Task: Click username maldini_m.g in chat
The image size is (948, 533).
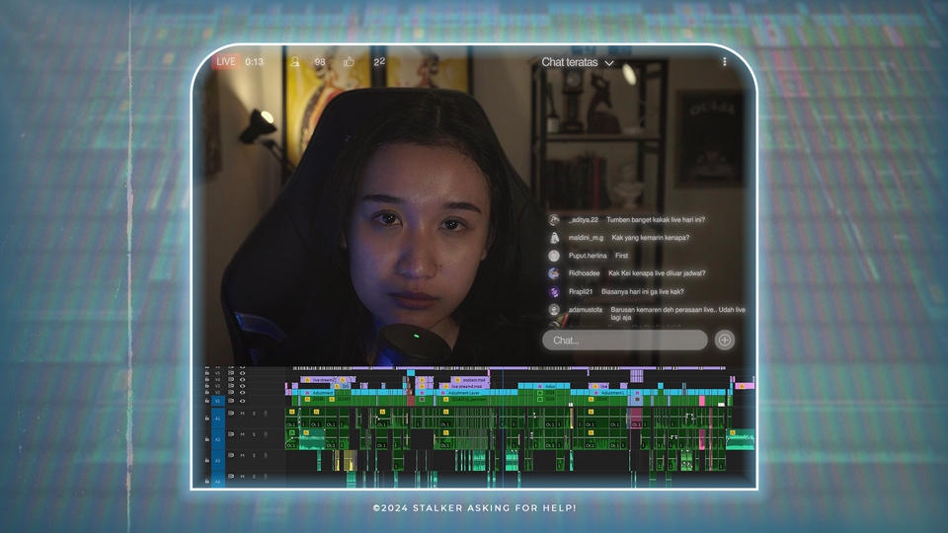Action: click(586, 238)
